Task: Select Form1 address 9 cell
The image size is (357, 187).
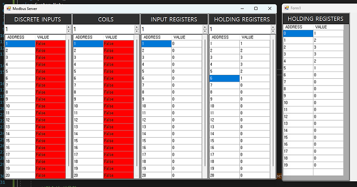Action: (298, 96)
